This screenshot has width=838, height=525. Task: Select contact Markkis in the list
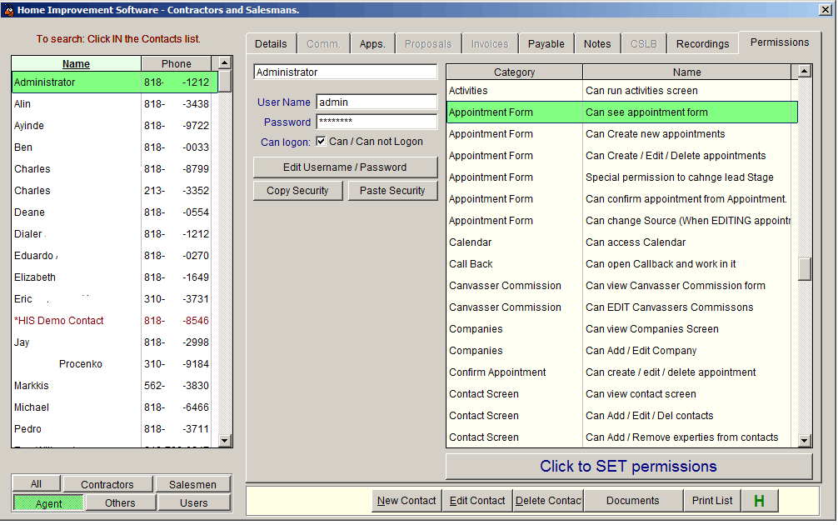pos(115,386)
